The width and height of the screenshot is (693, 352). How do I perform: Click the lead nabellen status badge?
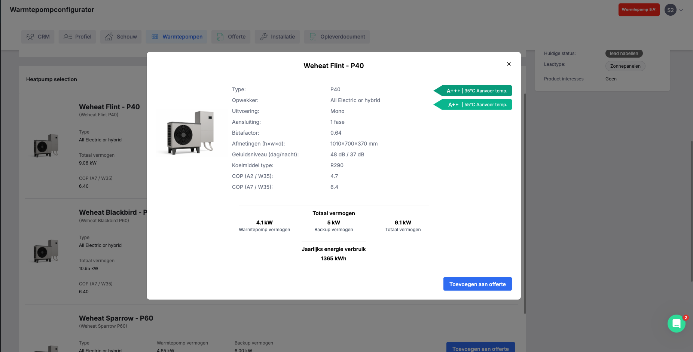pos(624,53)
